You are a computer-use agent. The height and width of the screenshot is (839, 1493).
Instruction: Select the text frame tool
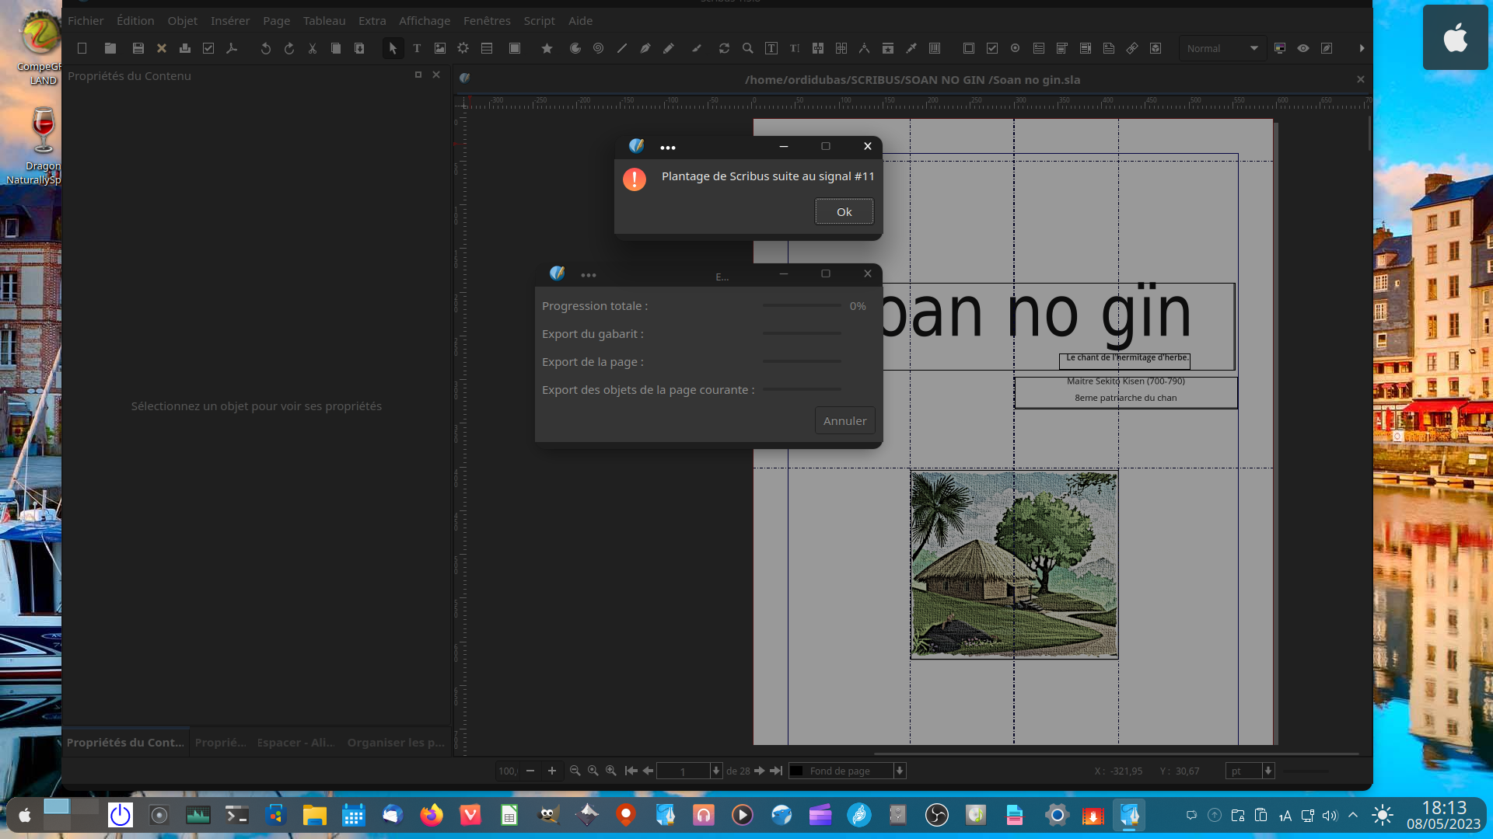click(x=417, y=48)
